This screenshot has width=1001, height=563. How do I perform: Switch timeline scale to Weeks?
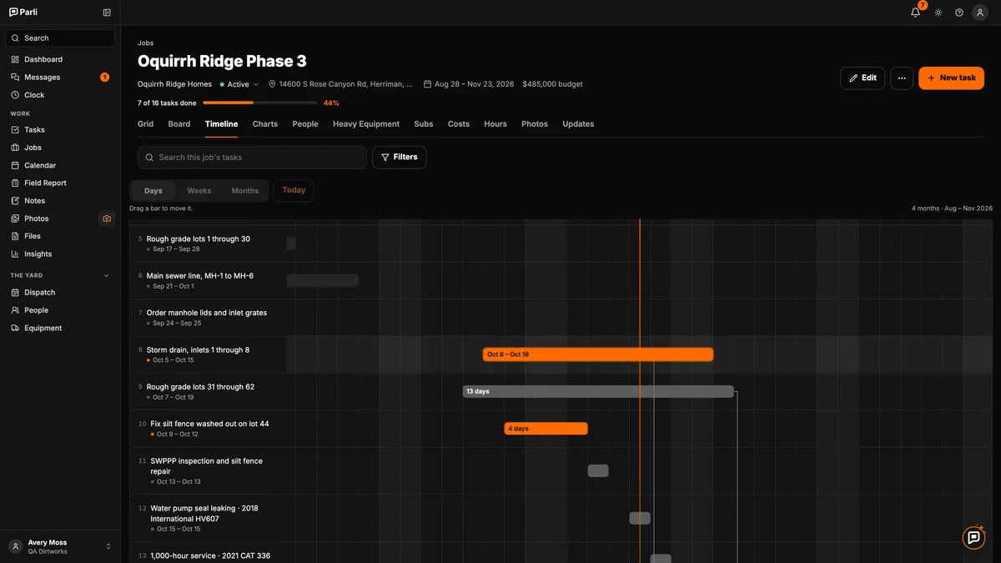tap(199, 191)
